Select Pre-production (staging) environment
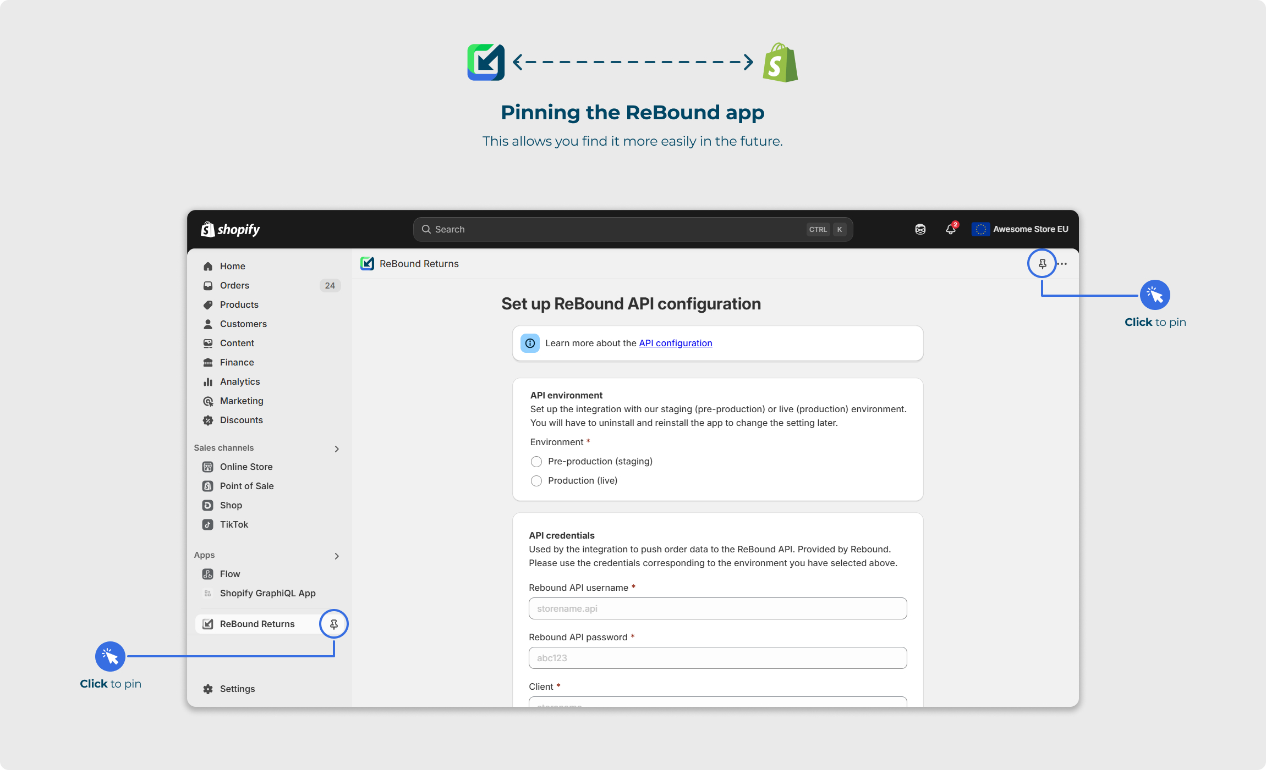Image resolution: width=1266 pixels, height=770 pixels. click(x=536, y=461)
